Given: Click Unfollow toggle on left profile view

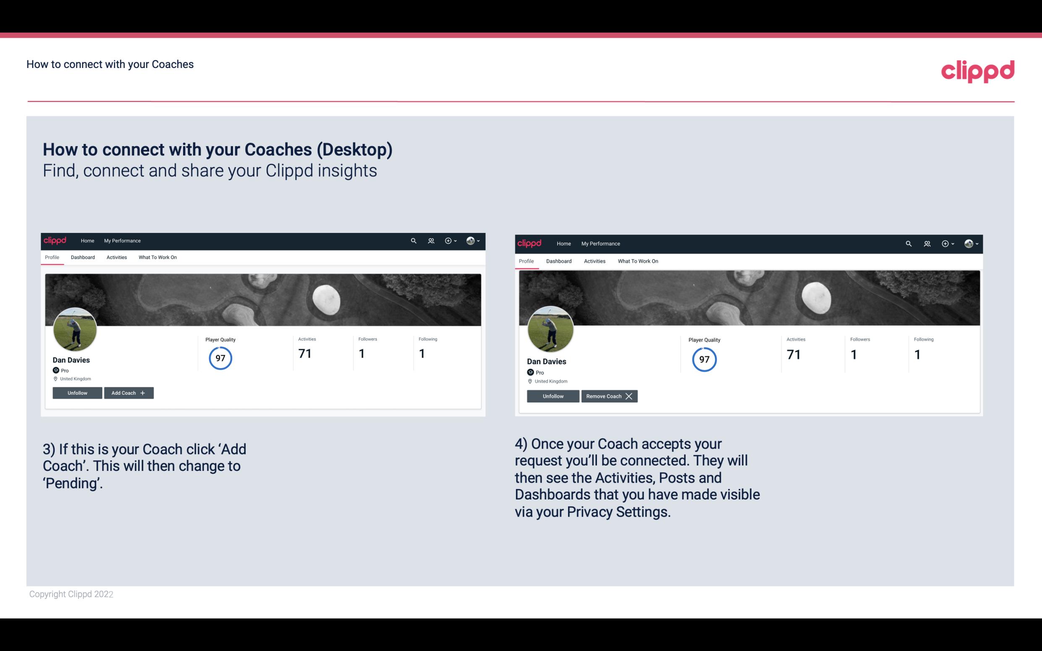Looking at the screenshot, I should (77, 392).
